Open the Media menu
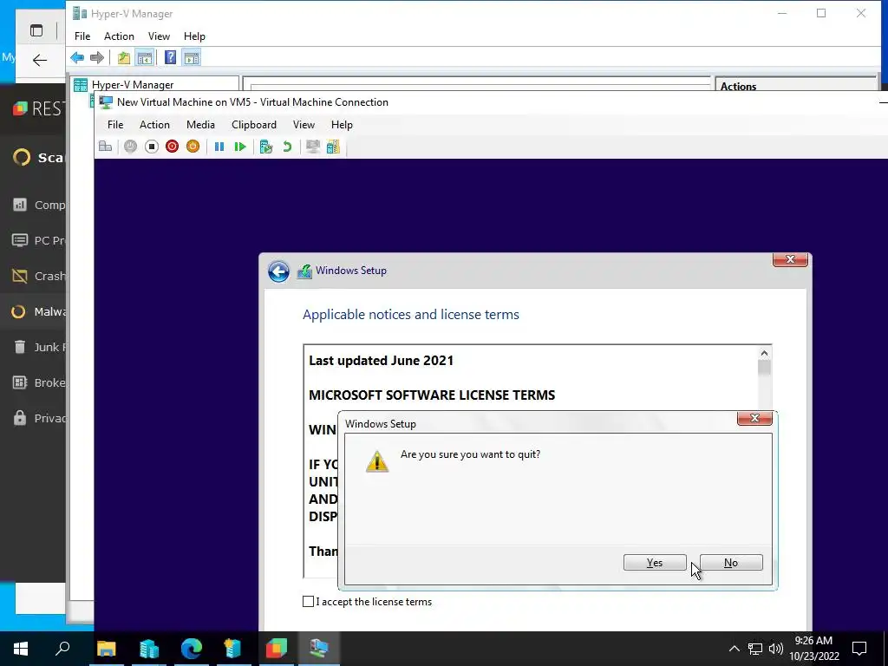 coord(200,125)
